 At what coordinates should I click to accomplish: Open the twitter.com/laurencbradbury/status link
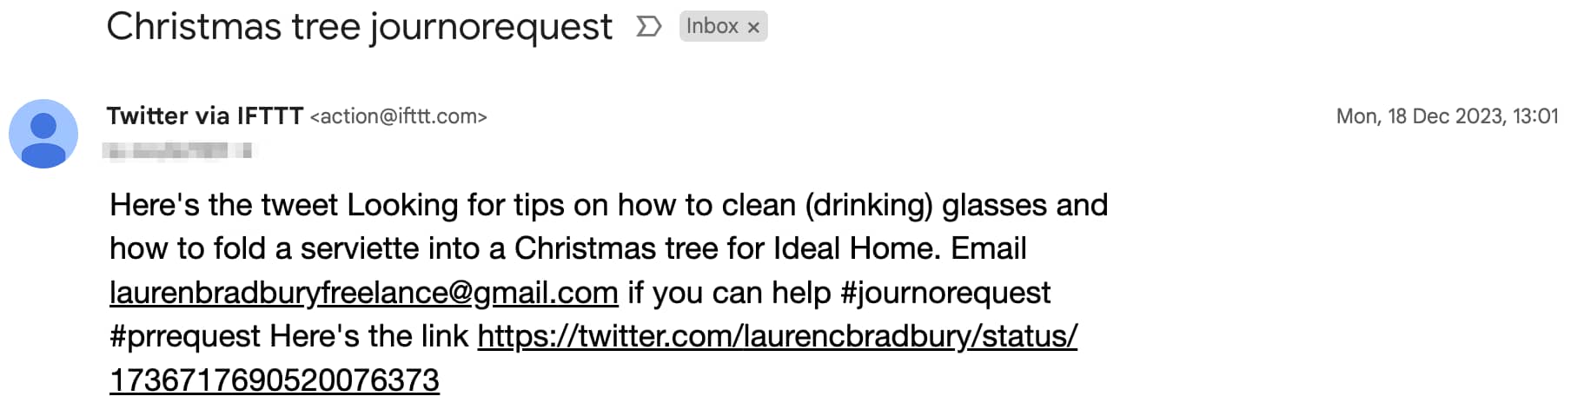tap(778, 336)
